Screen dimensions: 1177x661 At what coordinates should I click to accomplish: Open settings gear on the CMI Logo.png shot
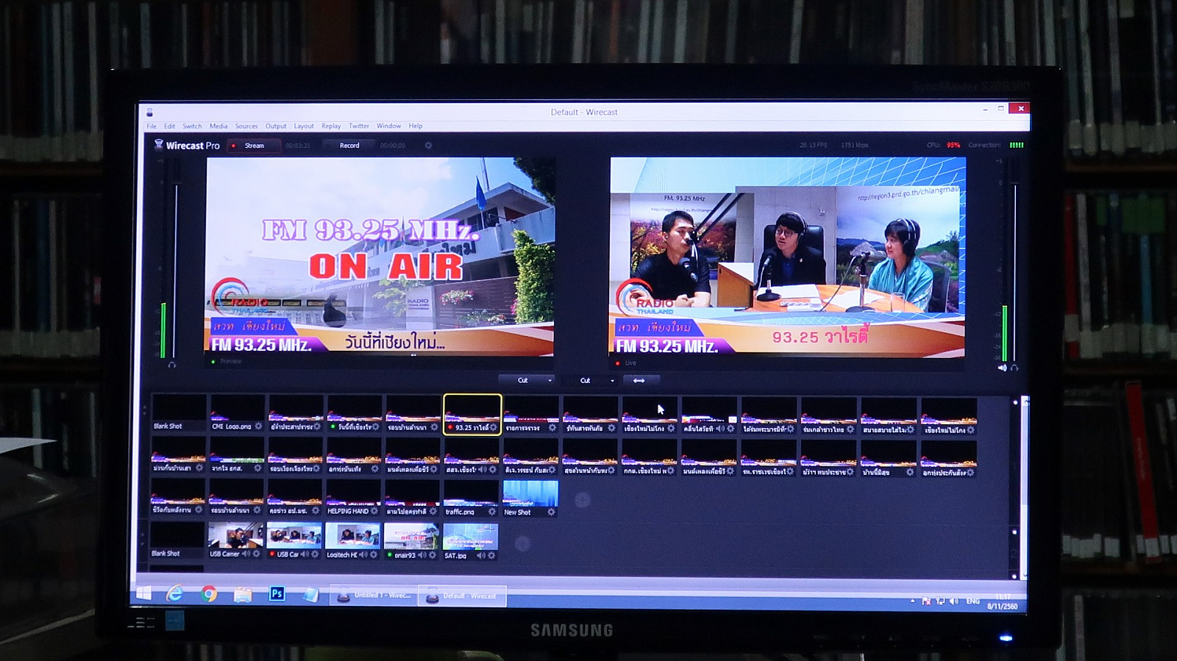(x=258, y=426)
